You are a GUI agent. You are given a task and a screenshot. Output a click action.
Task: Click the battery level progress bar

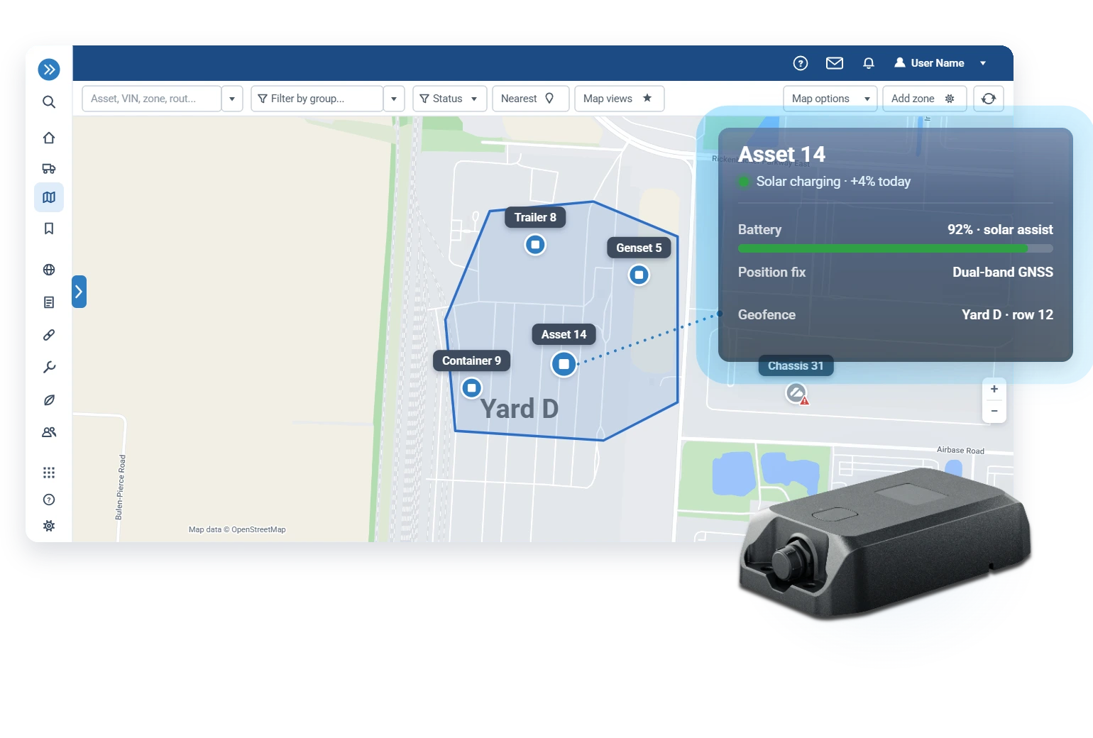(x=895, y=249)
